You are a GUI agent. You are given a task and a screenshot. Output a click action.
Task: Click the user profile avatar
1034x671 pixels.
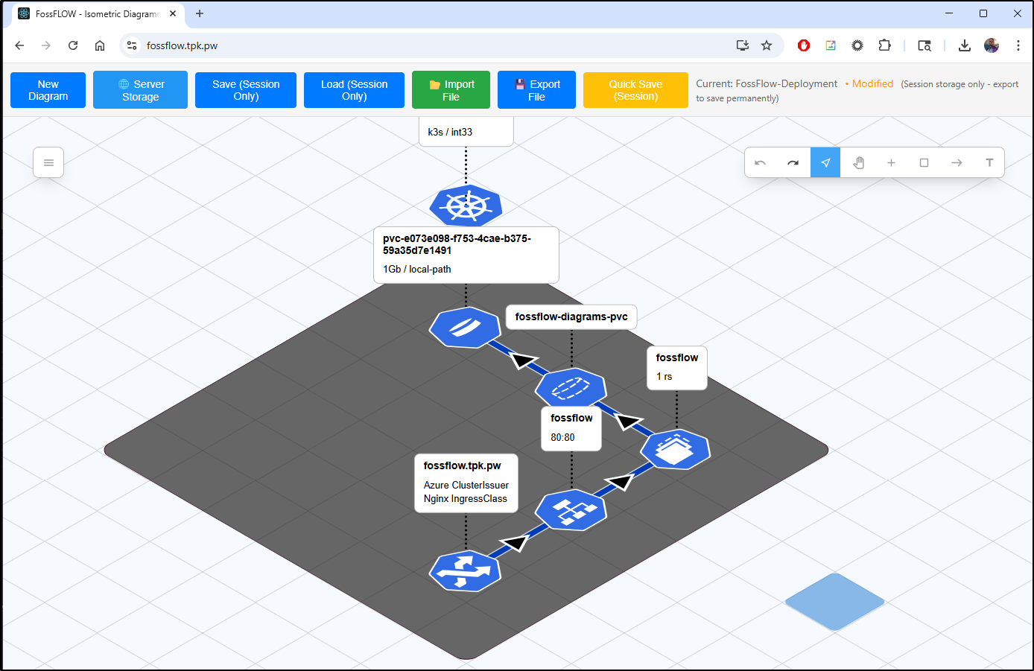(x=991, y=45)
